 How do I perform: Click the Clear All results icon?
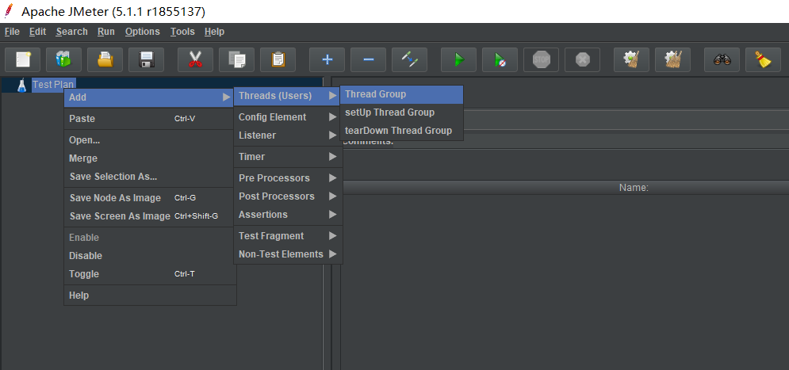(672, 60)
